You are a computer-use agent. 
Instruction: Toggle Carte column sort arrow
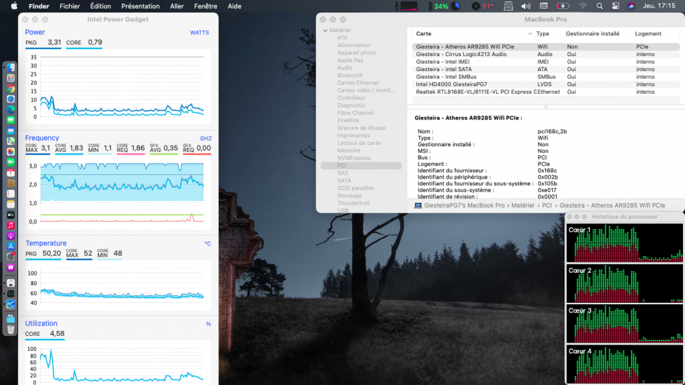530,34
